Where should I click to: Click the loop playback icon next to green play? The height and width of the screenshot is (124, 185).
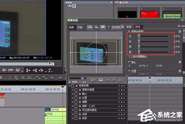pos(101,80)
